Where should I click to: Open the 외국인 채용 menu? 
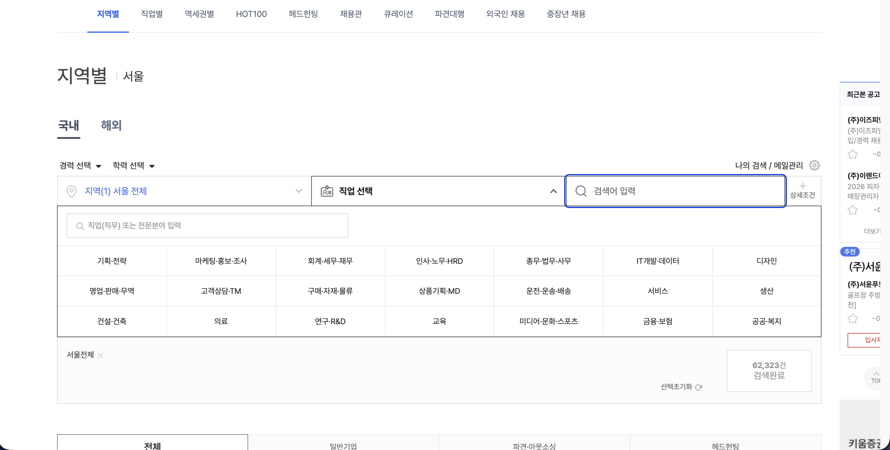[505, 14]
